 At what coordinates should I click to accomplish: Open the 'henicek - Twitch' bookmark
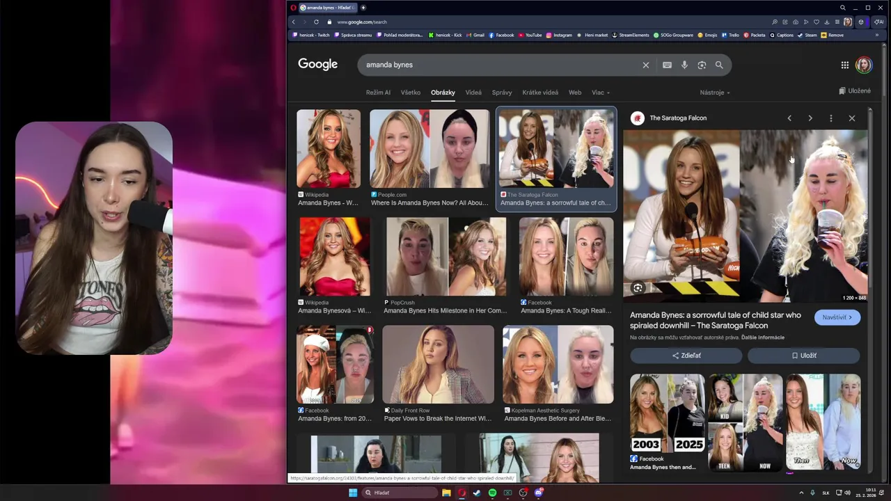(311, 35)
